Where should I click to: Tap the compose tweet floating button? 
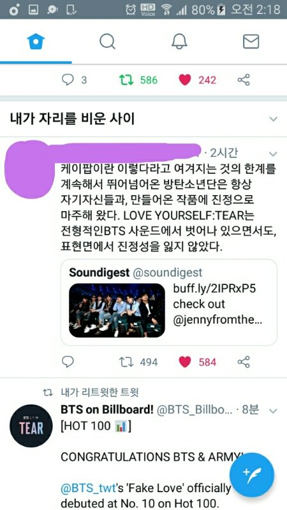(x=252, y=475)
